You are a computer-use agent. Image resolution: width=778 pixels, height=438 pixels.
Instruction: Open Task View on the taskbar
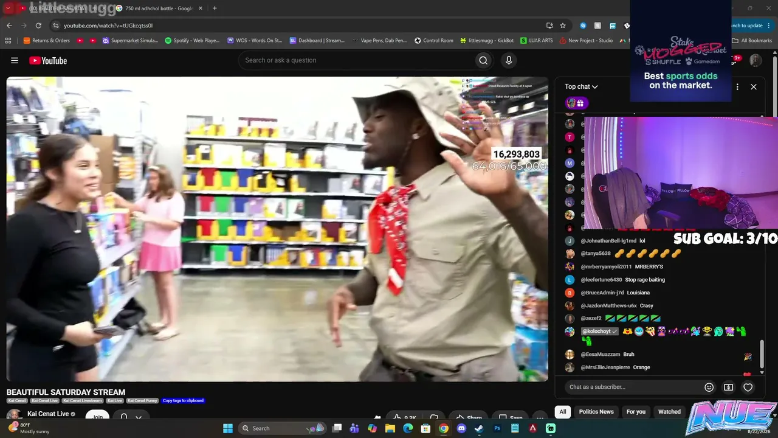pos(337,428)
